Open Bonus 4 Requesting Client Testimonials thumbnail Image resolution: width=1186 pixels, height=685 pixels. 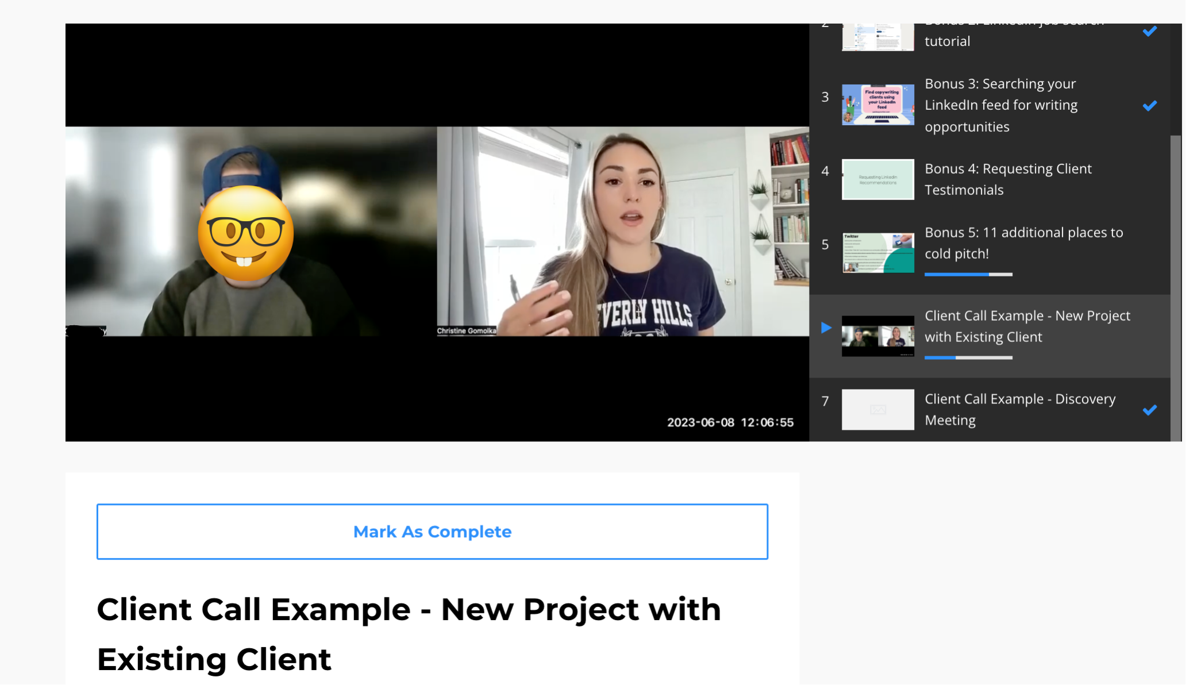tap(877, 179)
